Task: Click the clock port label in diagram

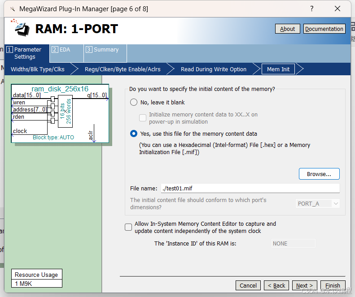Action: 20,131
